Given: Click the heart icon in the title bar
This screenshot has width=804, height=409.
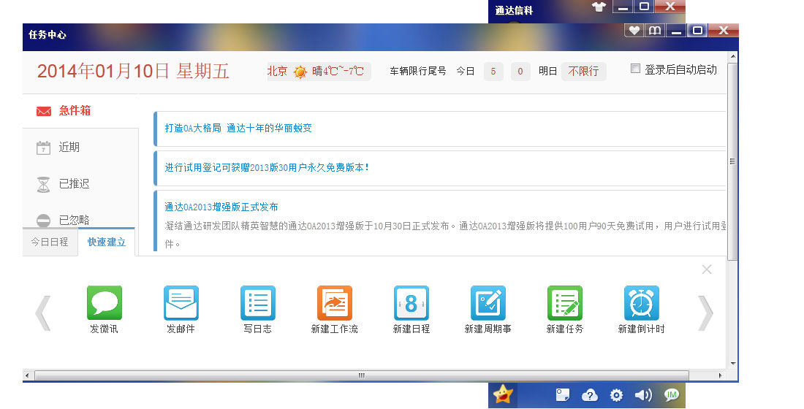Looking at the screenshot, I should pyautogui.click(x=634, y=30).
